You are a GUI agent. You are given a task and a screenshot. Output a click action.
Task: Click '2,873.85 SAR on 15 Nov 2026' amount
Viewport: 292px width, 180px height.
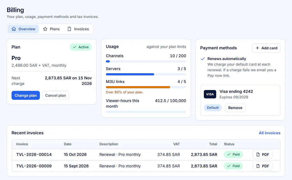[68, 81]
